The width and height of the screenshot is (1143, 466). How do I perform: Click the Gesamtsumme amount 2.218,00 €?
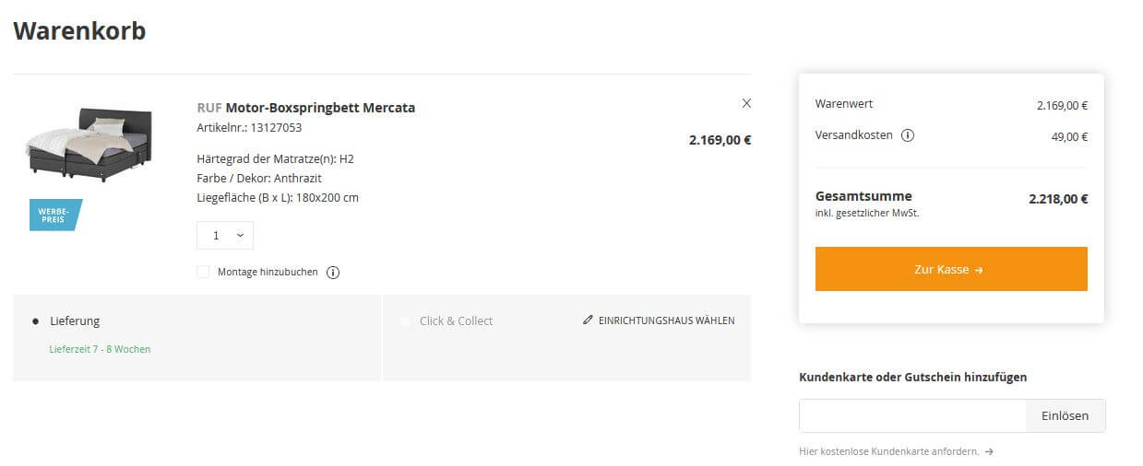[1058, 198]
